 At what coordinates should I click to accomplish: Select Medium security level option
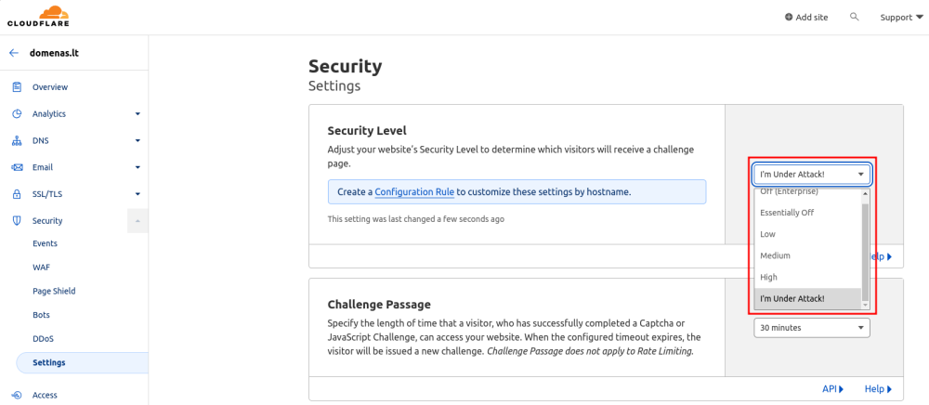(776, 255)
